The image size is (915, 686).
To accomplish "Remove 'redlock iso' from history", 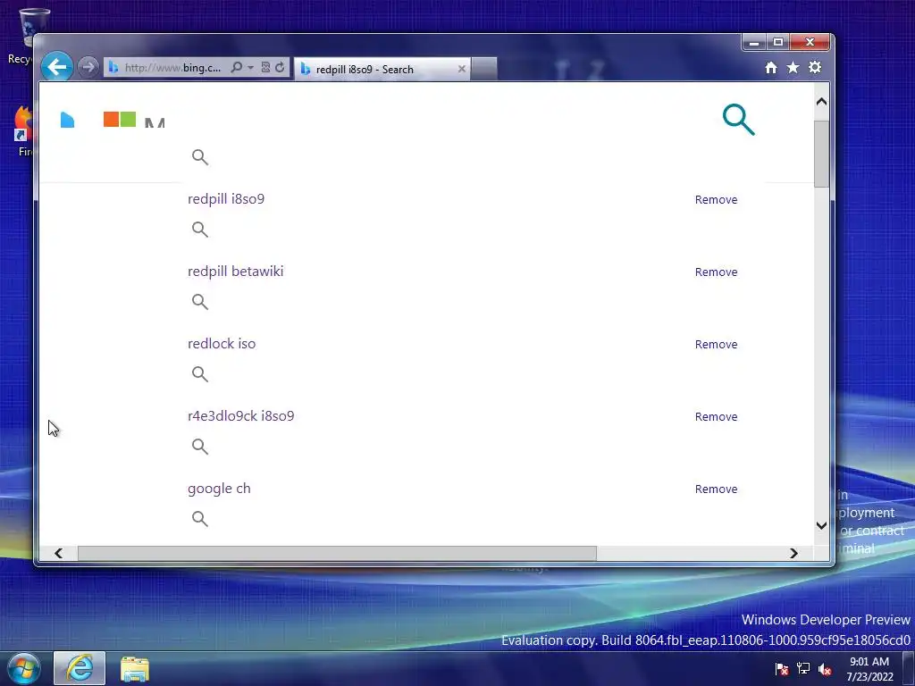I will coord(716,344).
